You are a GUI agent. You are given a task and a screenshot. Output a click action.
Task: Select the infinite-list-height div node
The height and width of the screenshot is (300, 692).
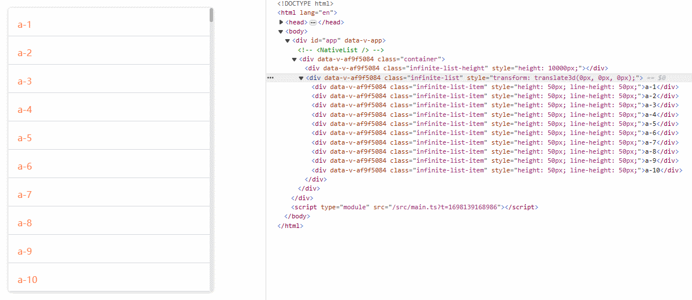(x=457, y=68)
